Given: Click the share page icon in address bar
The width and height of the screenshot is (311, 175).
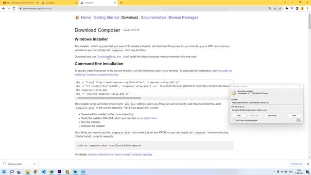Looking at the screenshot, I should coord(275,9).
